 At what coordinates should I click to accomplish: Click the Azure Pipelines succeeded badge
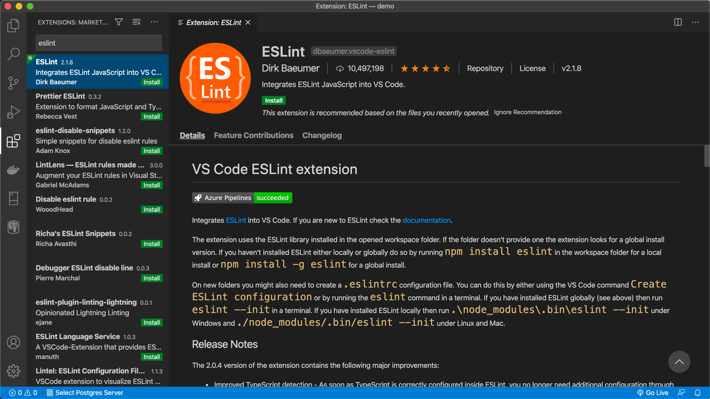pos(242,198)
